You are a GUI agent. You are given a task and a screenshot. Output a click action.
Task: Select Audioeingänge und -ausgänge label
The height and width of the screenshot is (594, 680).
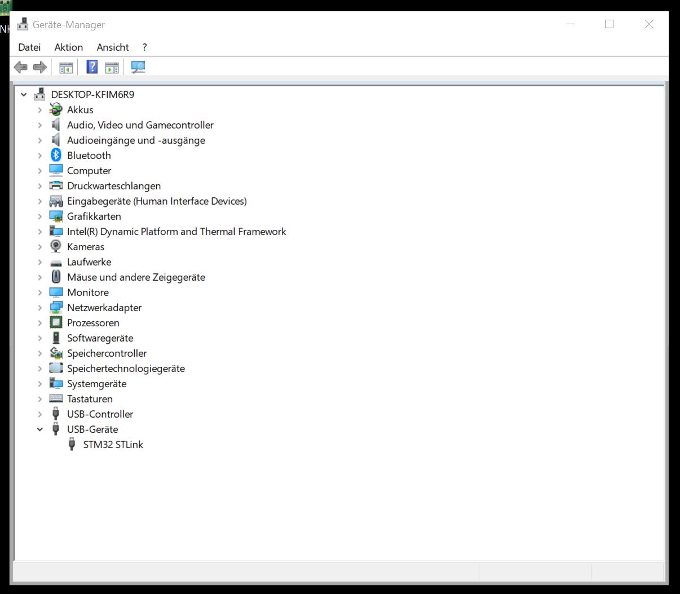tap(136, 140)
